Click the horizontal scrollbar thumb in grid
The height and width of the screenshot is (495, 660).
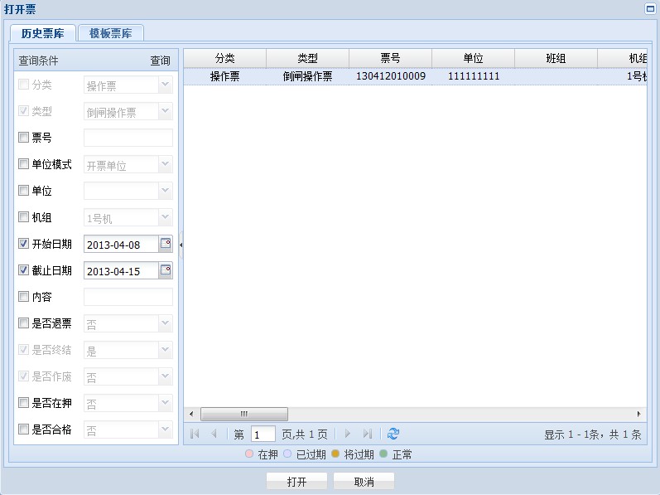coord(244,414)
